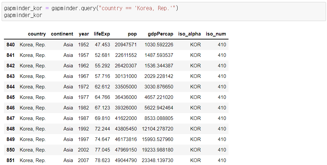
Task: Click lifeExp value 47.453
Action: [102, 45]
